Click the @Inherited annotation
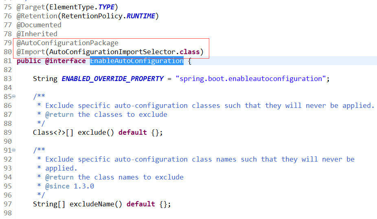The width and height of the screenshot is (377, 219). (37, 34)
